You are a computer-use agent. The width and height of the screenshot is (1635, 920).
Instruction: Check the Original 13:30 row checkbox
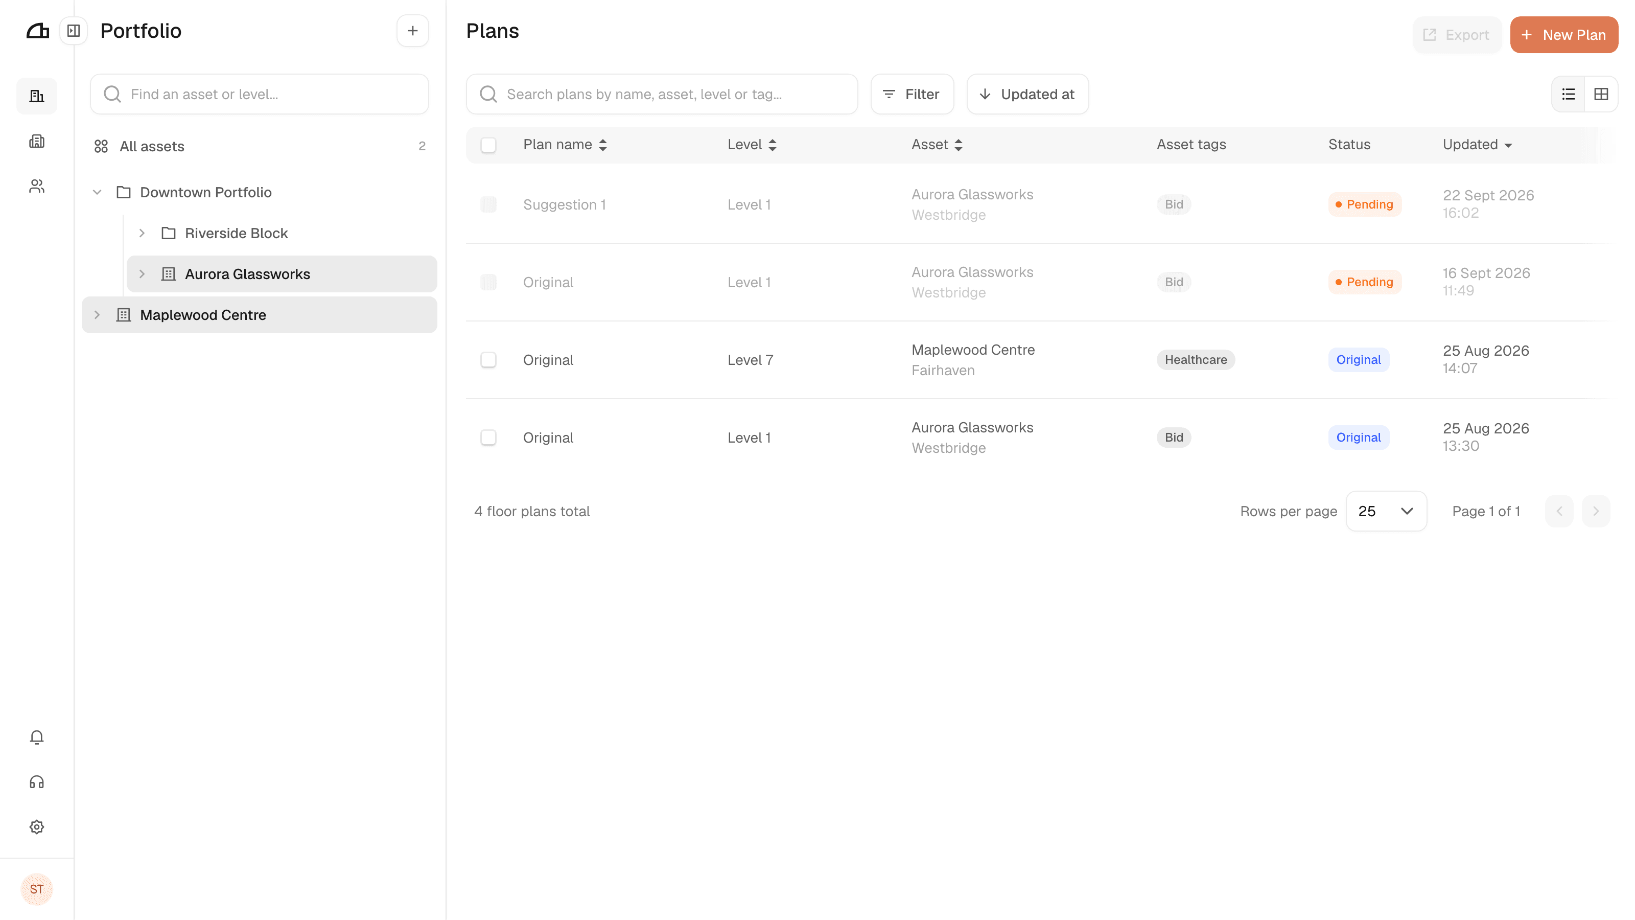pyautogui.click(x=488, y=438)
